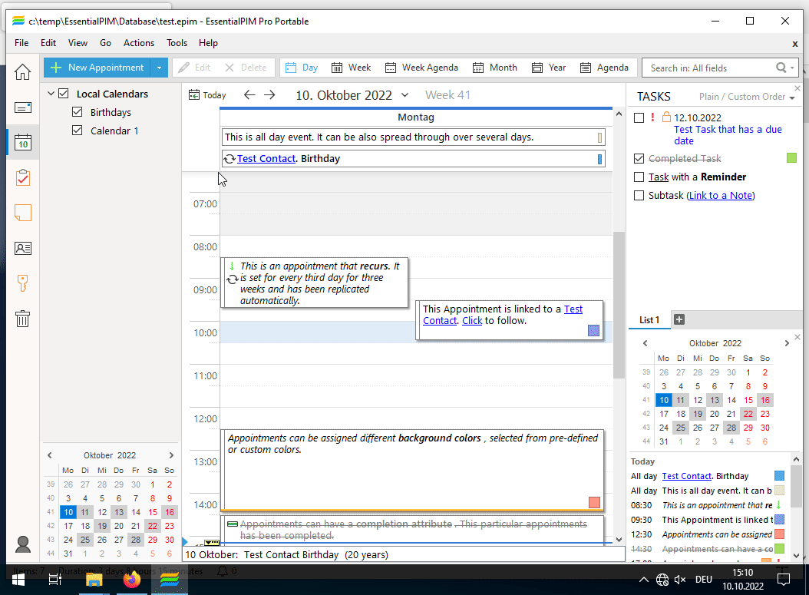This screenshot has height=595, width=809.
Task: Open Firefox from the taskbar
Action: pos(131,580)
